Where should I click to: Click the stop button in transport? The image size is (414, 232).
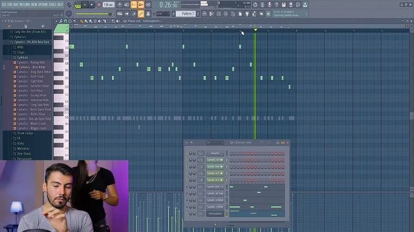click(91, 5)
